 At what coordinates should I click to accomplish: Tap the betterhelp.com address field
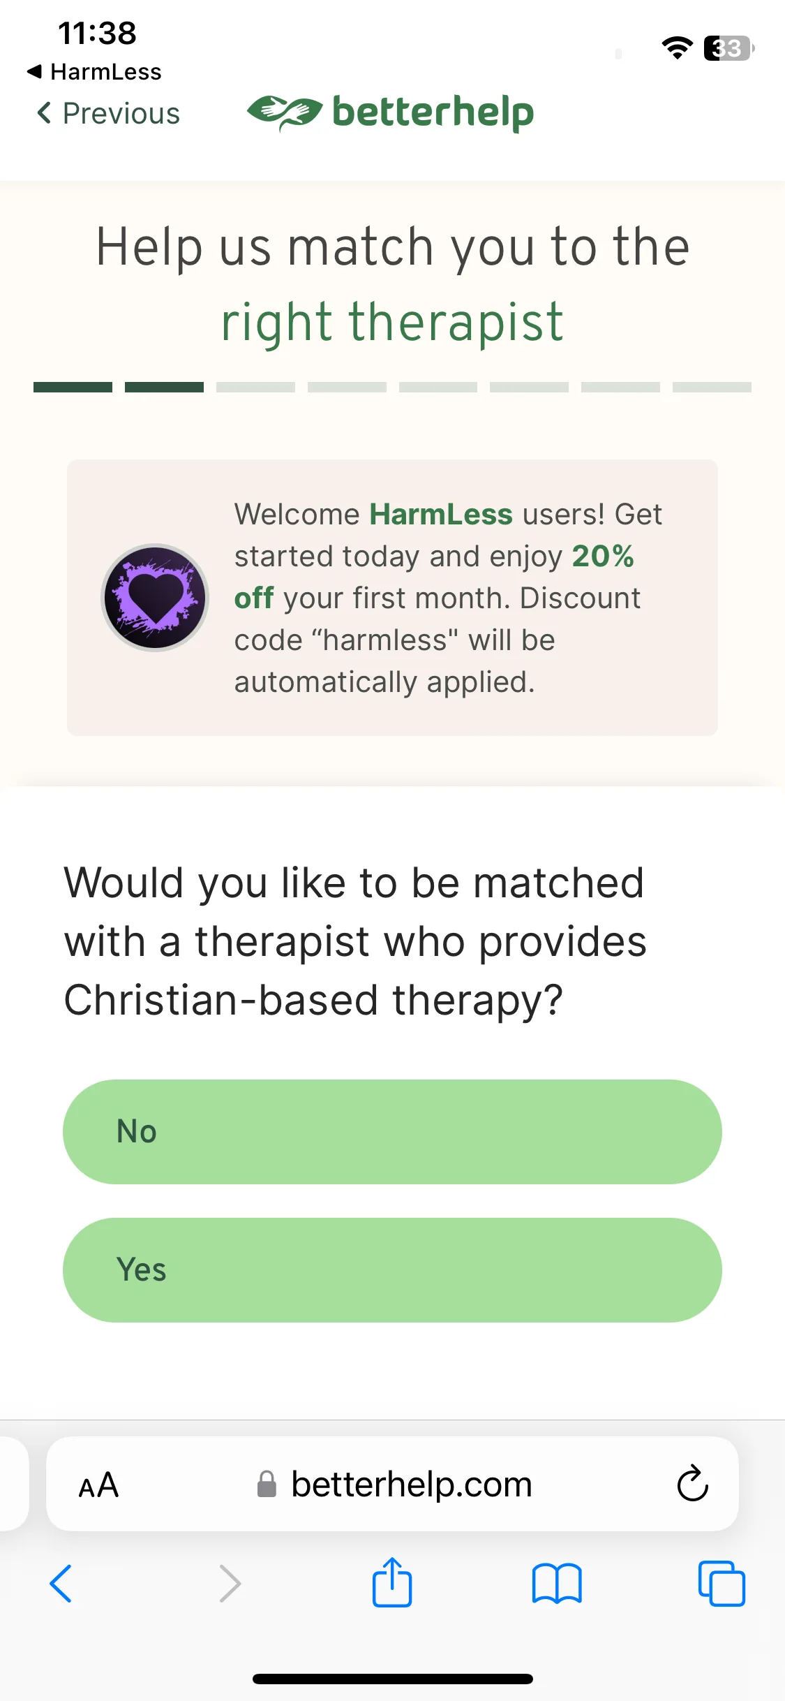click(x=392, y=1484)
